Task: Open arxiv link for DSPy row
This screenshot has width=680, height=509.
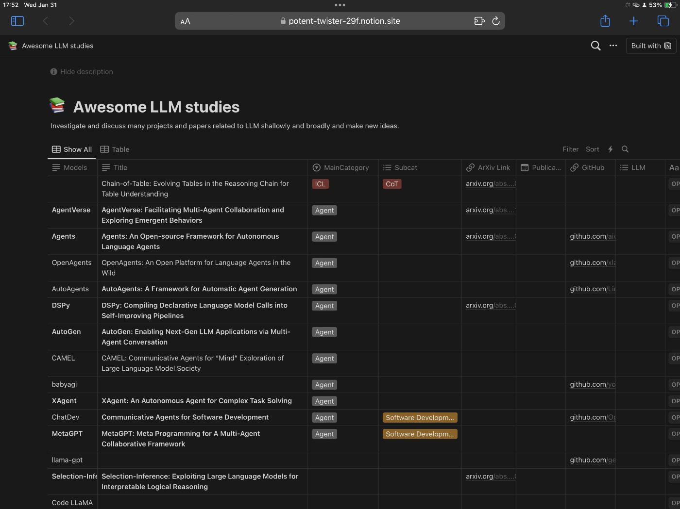Action: (490, 305)
